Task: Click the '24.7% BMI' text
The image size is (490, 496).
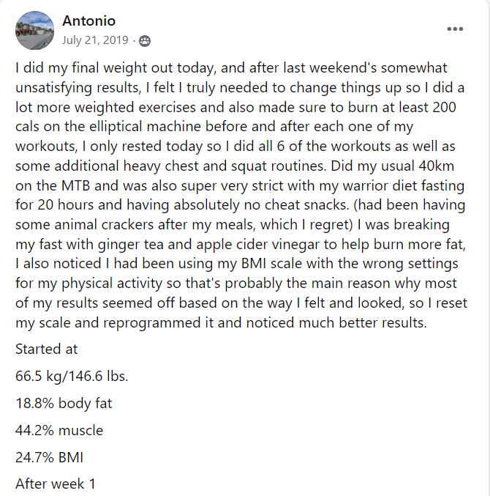Action: click(x=49, y=457)
